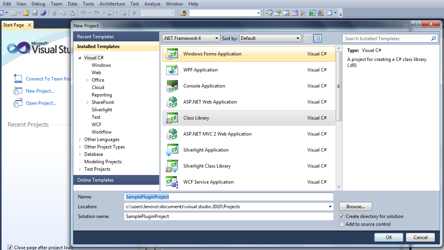This screenshot has height=250, width=444.
Task: Click into the Solution name field
Action: pos(229,216)
